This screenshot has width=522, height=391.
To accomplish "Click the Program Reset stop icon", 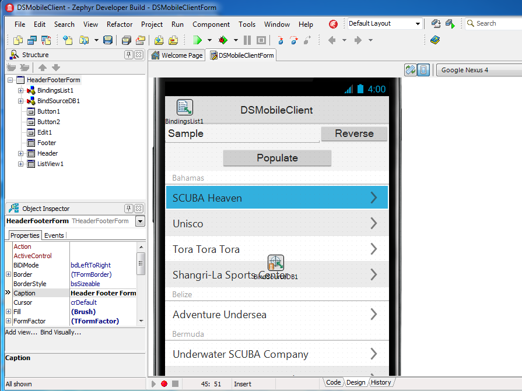I will (261, 40).
